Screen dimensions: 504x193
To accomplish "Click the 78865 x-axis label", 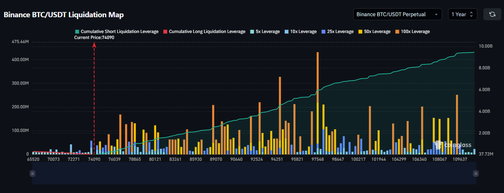I will 135,159.
